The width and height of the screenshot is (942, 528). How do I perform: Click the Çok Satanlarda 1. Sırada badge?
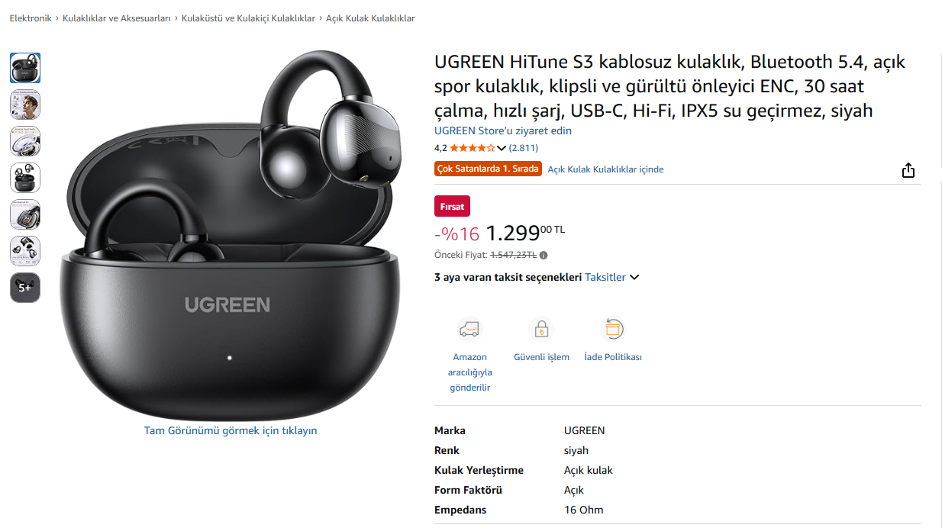pyautogui.click(x=488, y=169)
